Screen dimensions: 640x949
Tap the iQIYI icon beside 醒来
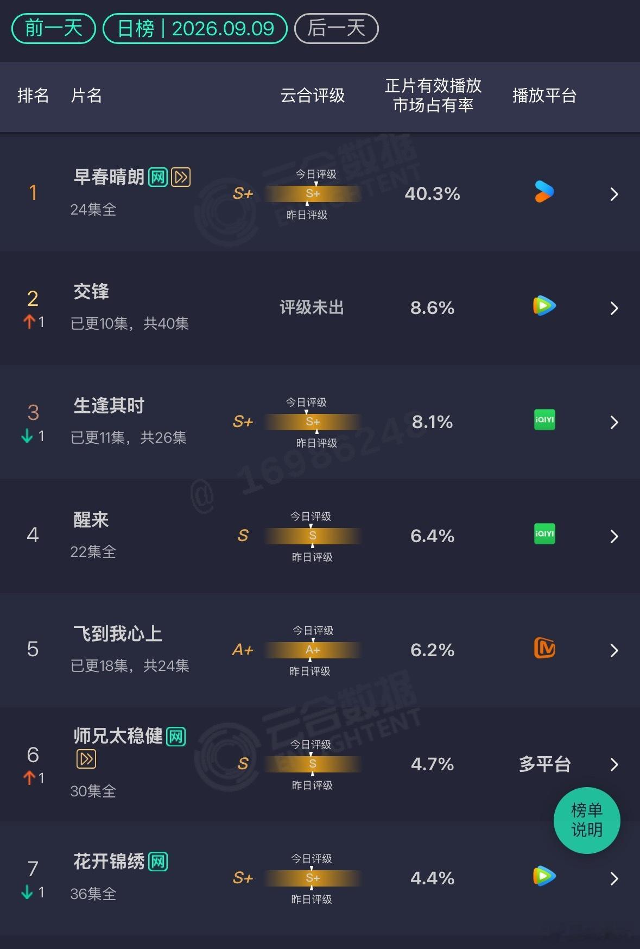click(544, 534)
